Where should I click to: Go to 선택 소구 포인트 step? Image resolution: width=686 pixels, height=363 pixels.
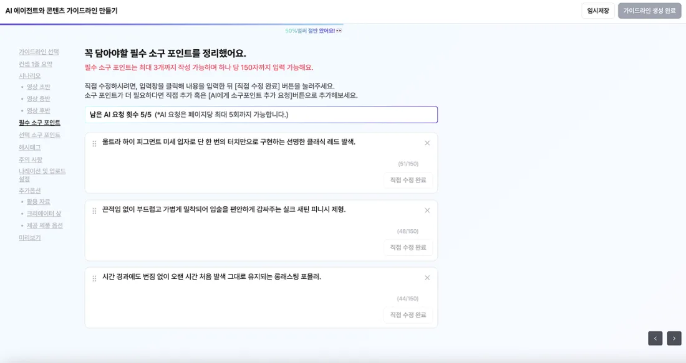pos(39,135)
